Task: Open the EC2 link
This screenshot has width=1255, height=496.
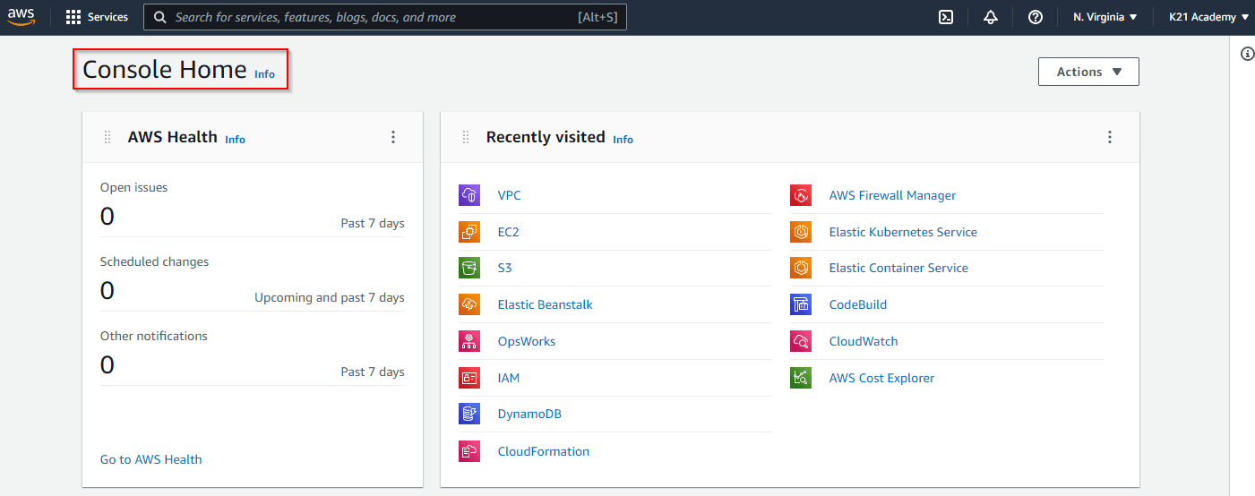Action: [508, 232]
